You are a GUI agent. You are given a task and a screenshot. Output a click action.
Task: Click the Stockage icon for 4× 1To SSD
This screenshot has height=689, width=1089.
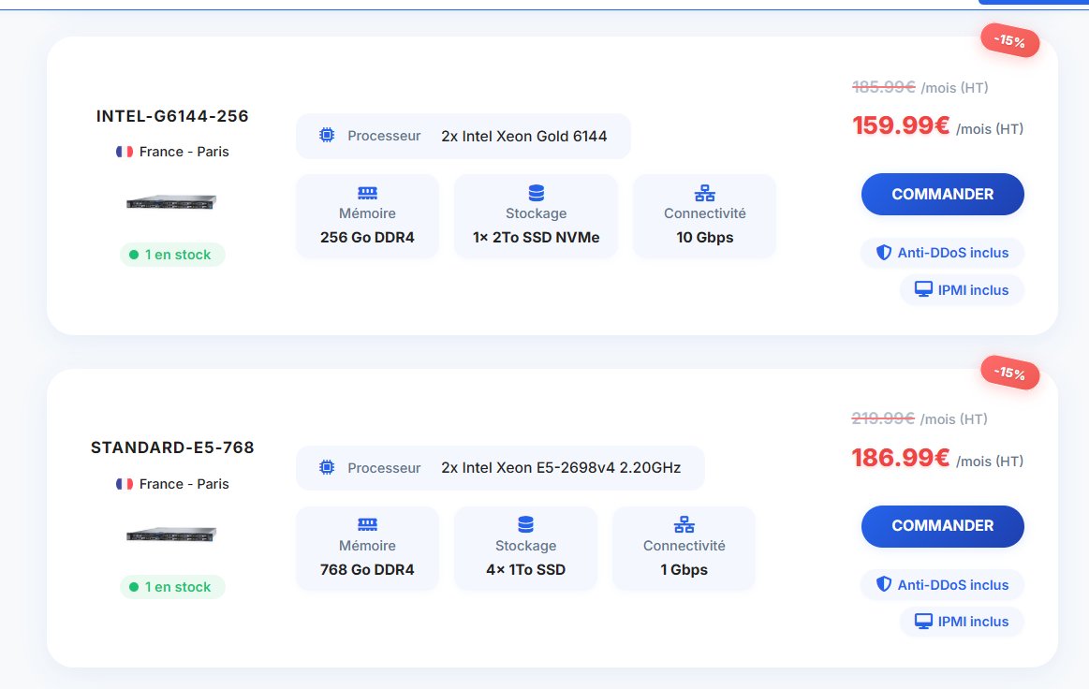point(525,524)
